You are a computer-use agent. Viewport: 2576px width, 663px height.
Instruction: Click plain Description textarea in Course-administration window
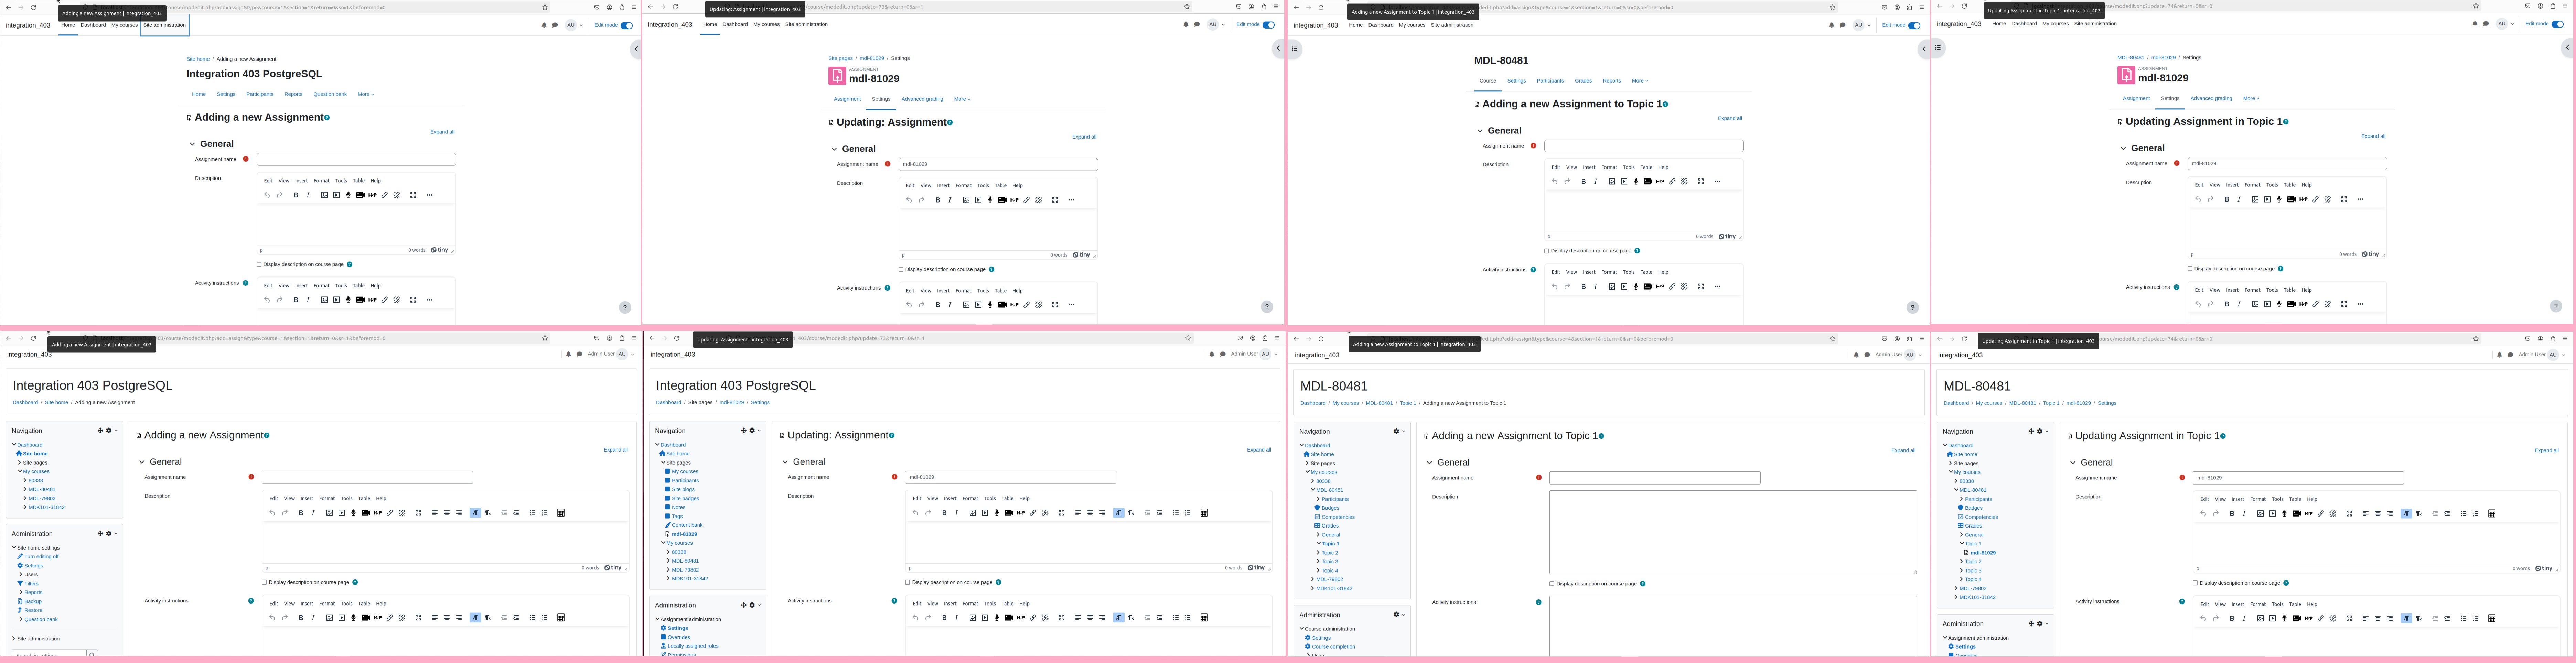[1733, 532]
